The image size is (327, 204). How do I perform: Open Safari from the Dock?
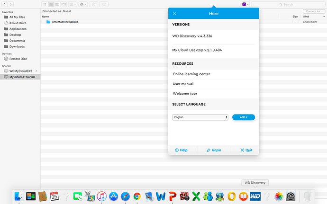(125, 196)
